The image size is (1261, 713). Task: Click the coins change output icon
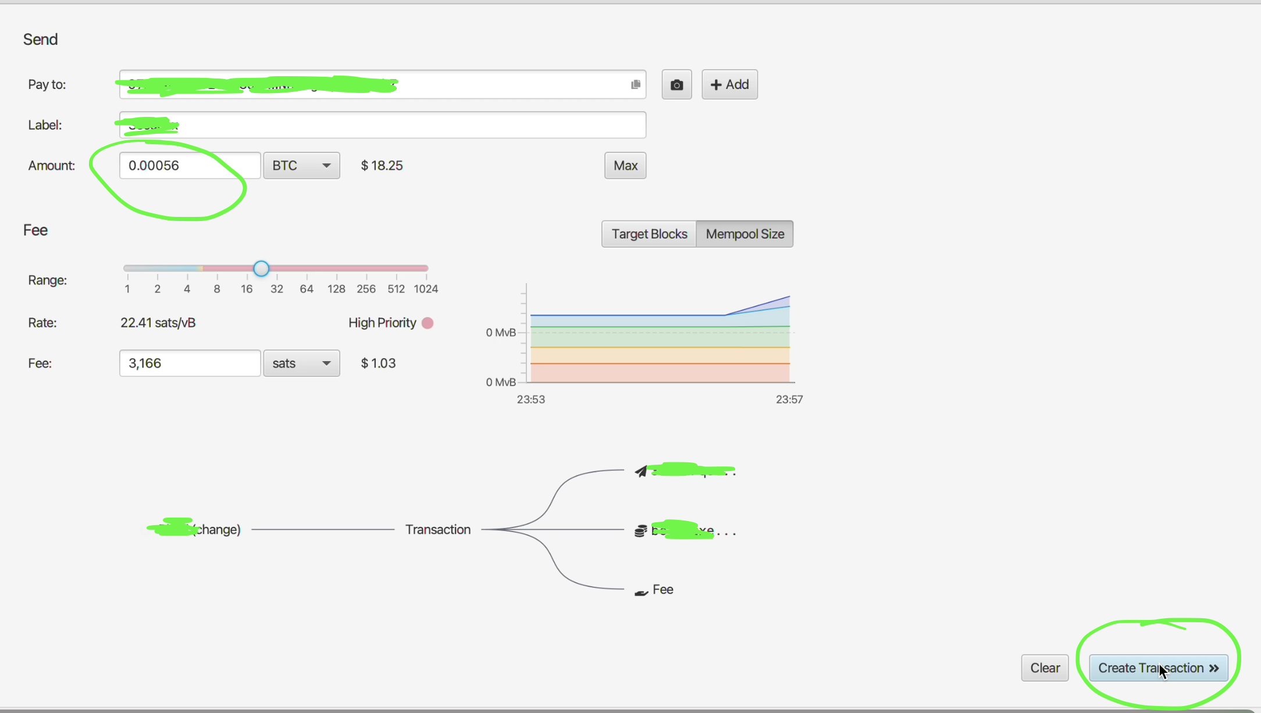[x=640, y=529]
